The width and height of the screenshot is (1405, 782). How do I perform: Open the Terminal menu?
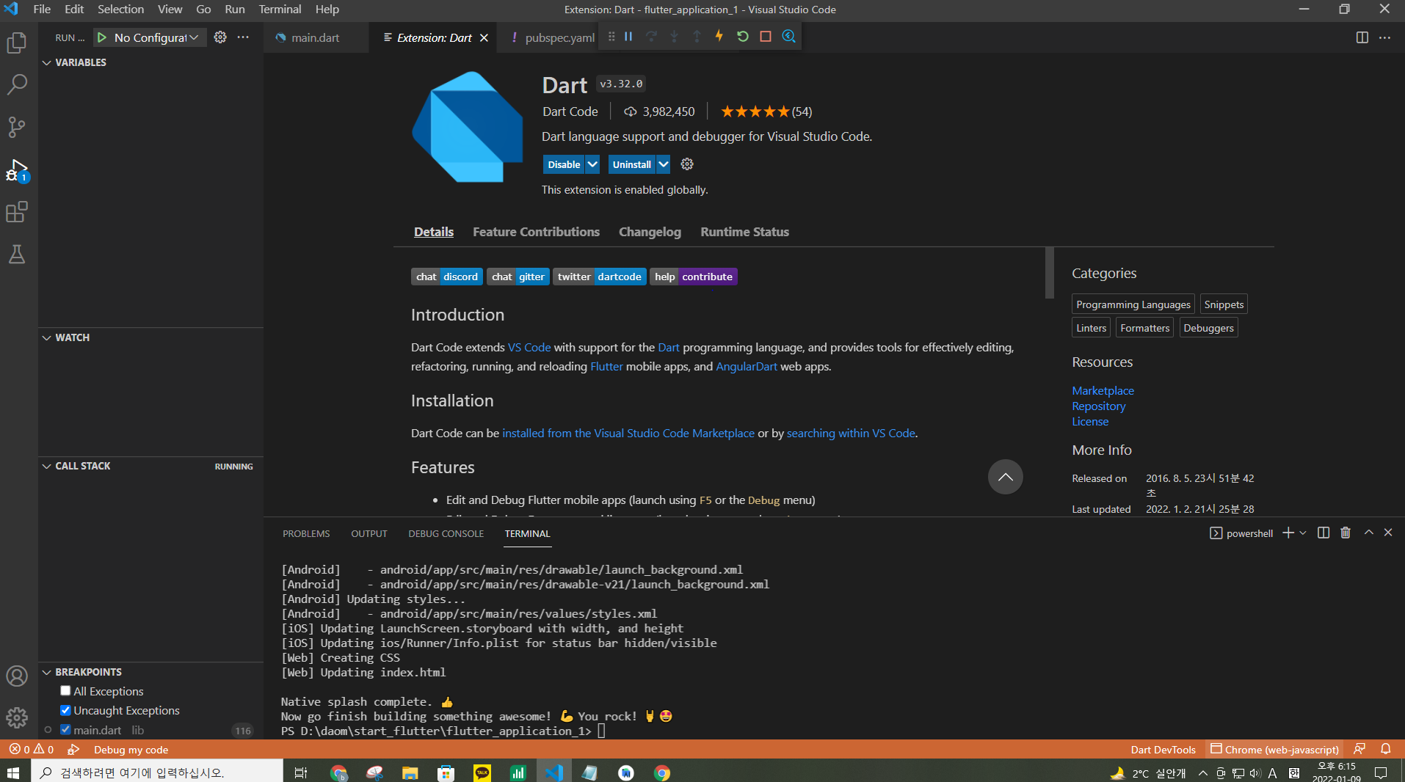[x=280, y=10]
